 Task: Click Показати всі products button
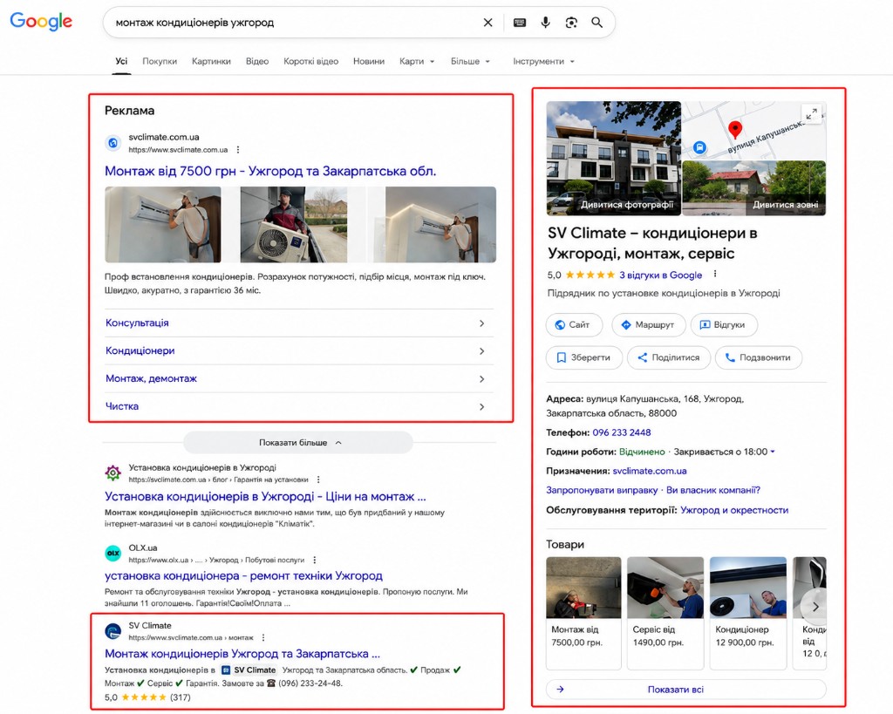(x=685, y=690)
